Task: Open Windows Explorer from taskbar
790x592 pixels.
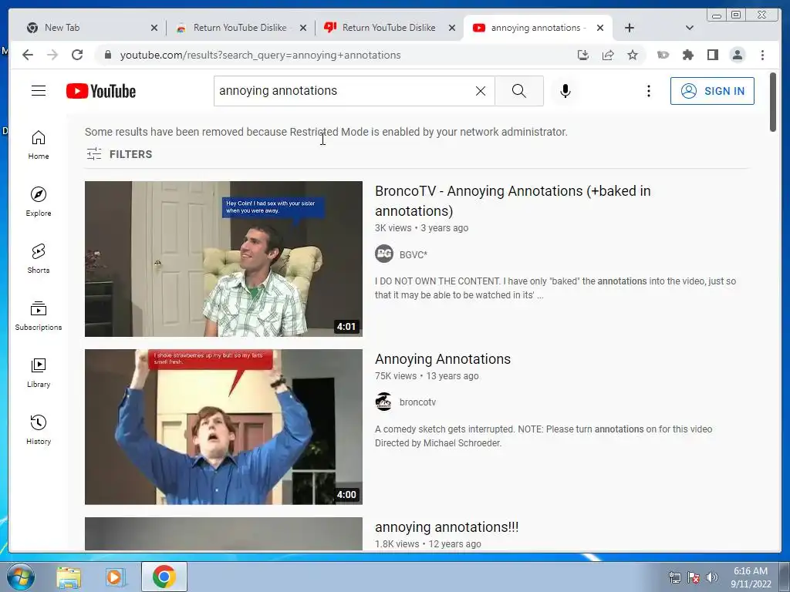Action: pyautogui.click(x=69, y=577)
